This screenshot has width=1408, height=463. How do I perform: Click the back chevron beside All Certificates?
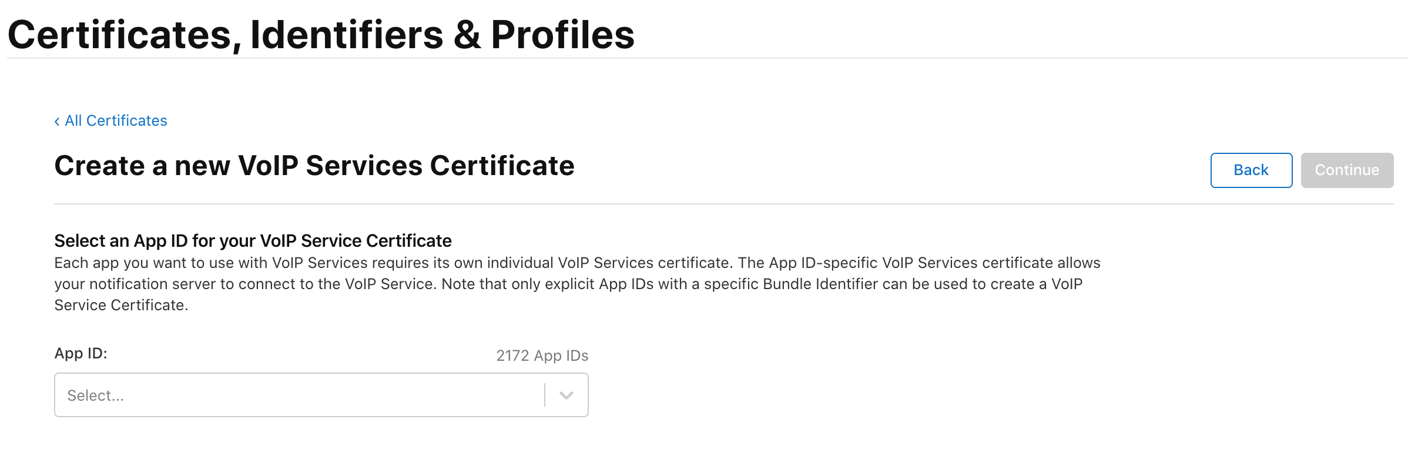pos(57,122)
